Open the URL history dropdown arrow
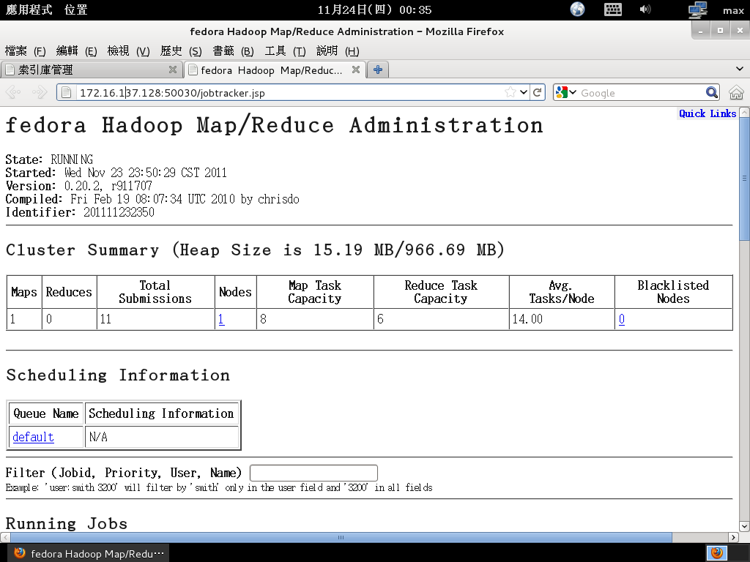This screenshot has height=562, width=750. [524, 92]
